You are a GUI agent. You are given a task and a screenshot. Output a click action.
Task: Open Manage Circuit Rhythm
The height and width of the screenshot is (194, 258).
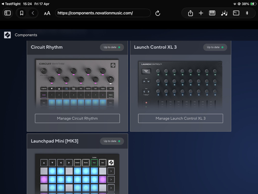[77, 118]
